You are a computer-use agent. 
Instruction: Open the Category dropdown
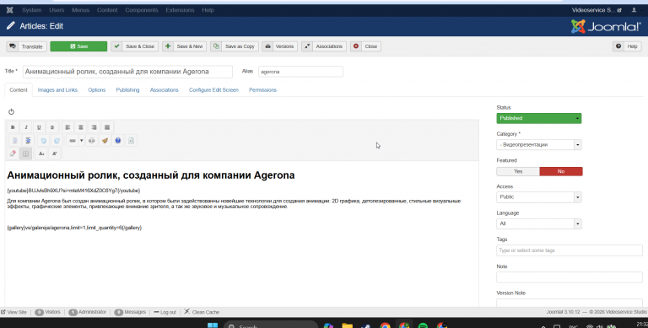point(539,144)
